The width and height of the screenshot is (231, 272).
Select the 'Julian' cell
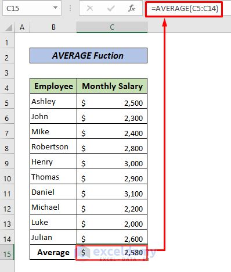coord(53,237)
